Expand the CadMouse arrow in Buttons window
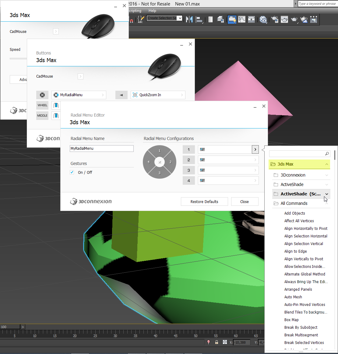This screenshot has width=338, height=354. (80, 76)
